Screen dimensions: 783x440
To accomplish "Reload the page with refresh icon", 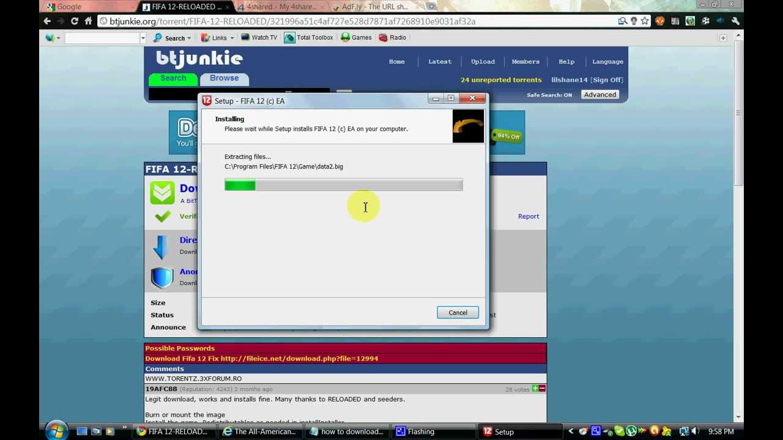I will pyautogui.click(x=74, y=21).
